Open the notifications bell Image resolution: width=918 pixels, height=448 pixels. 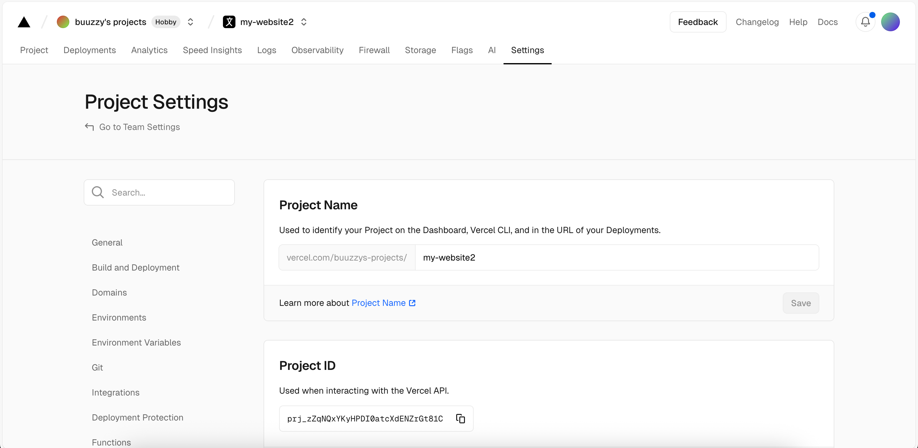[x=866, y=22]
